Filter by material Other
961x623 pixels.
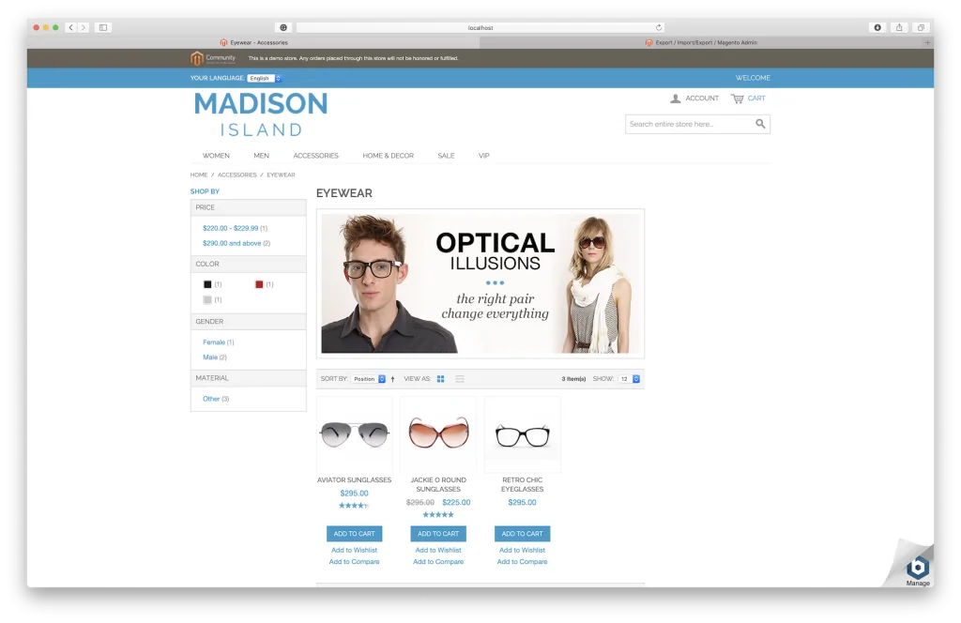coord(211,399)
